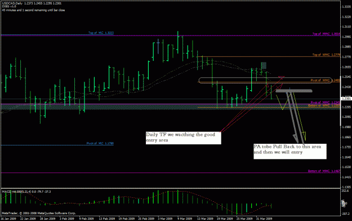Click price axis value 1.2770
The width and height of the screenshot is (352, 221).
(346, 57)
